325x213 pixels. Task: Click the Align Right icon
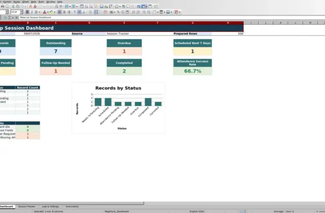pos(69,12)
